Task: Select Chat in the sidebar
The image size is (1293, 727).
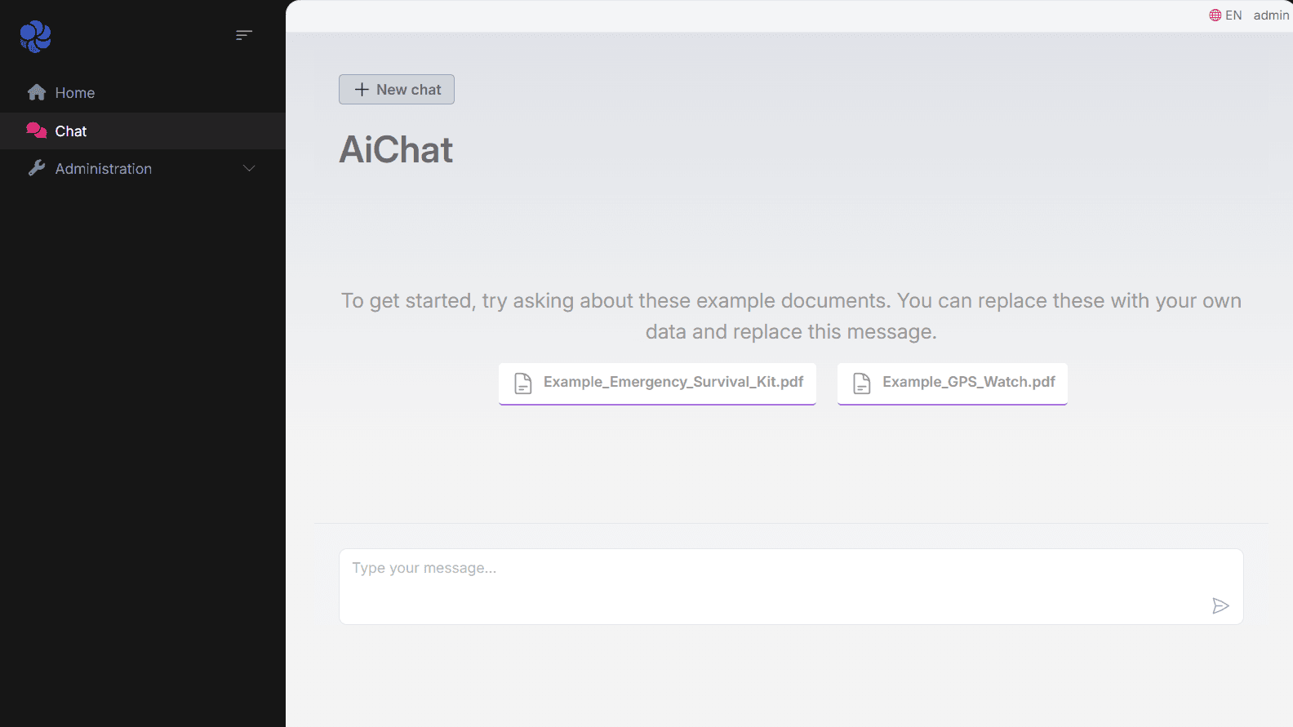Action: coord(143,131)
